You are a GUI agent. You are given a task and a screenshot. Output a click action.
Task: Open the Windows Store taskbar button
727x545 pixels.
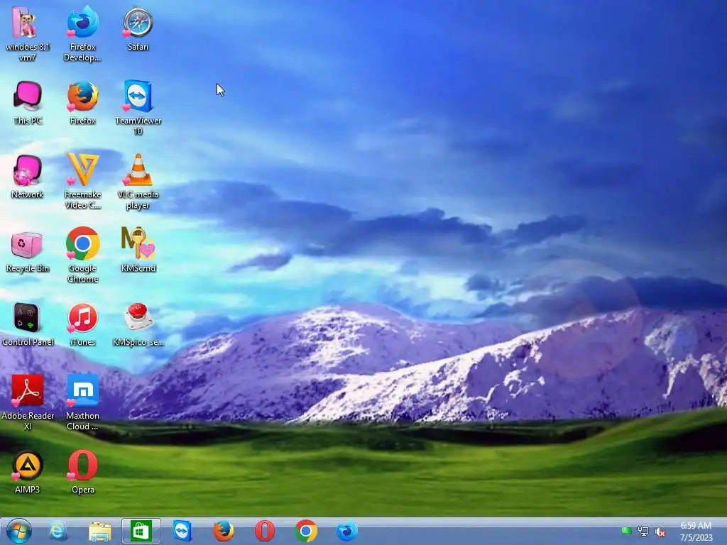(141, 531)
